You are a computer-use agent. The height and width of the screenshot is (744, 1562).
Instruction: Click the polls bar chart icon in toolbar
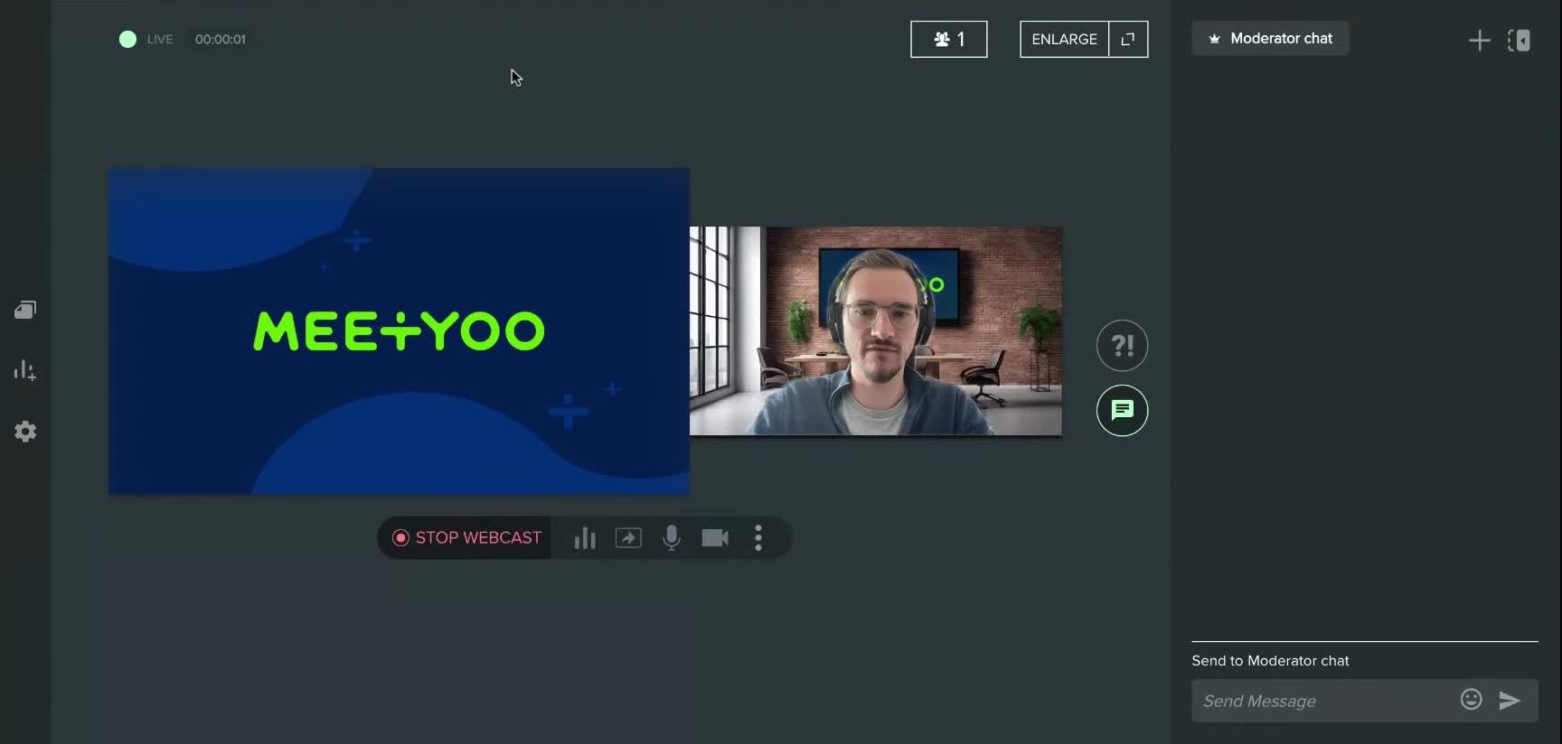point(585,538)
